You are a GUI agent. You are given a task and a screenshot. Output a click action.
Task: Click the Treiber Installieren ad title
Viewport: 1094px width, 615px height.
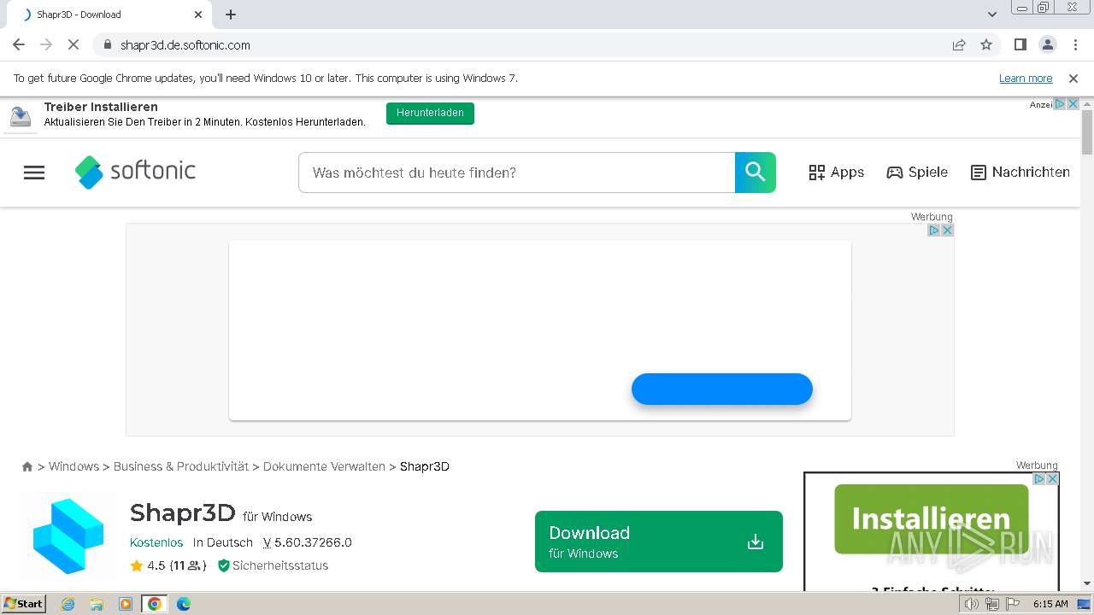pos(101,107)
